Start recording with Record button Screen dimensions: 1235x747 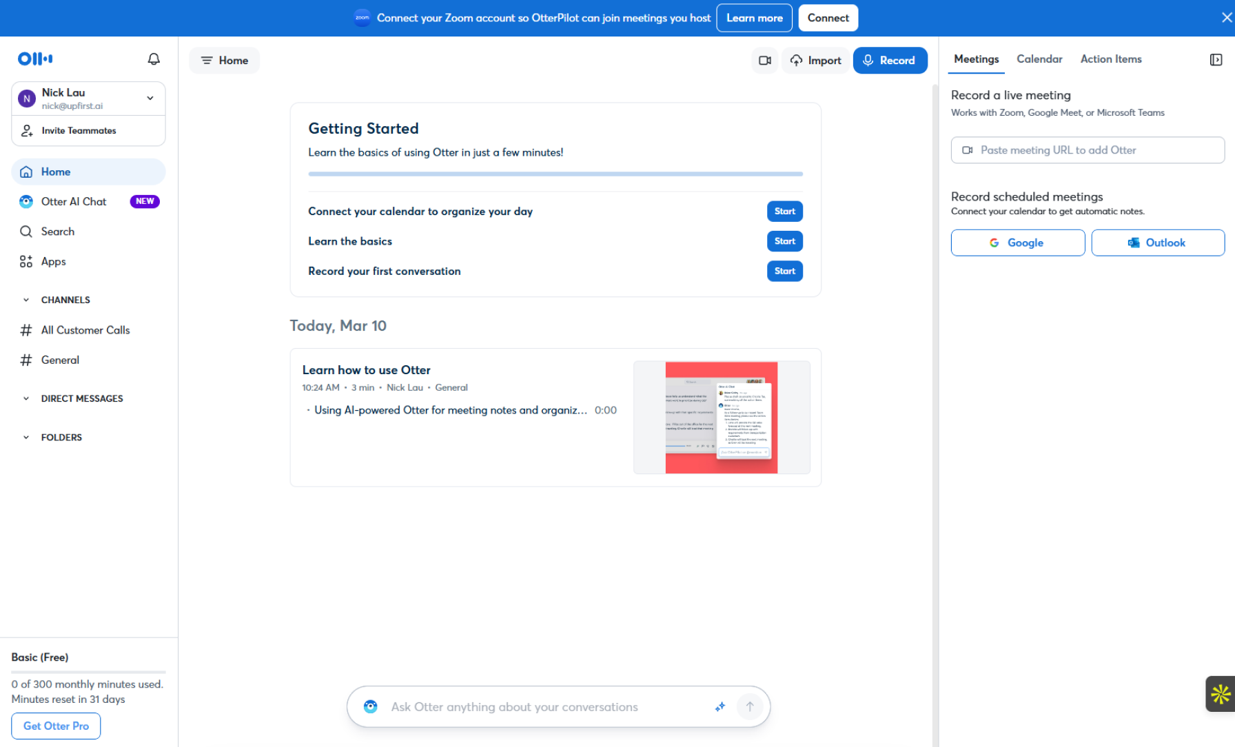pos(890,61)
